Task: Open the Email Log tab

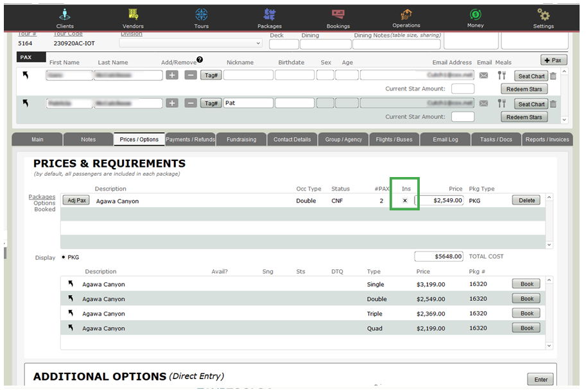Action: 445,139
